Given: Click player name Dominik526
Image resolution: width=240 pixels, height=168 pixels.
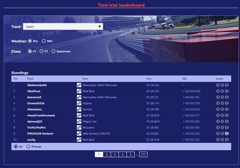Looking at the screenshot, I should coord(36,103).
